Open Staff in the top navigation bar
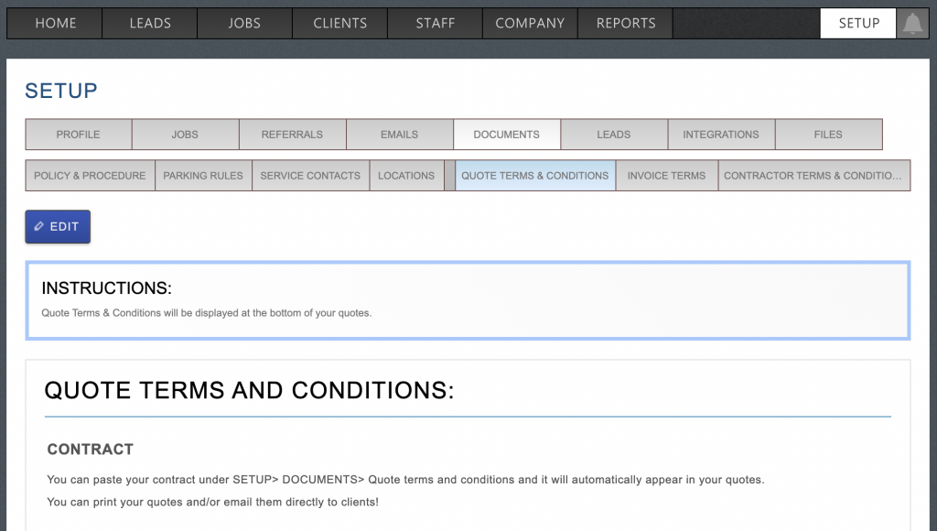The width and height of the screenshot is (937, 531). pos(436,24)
